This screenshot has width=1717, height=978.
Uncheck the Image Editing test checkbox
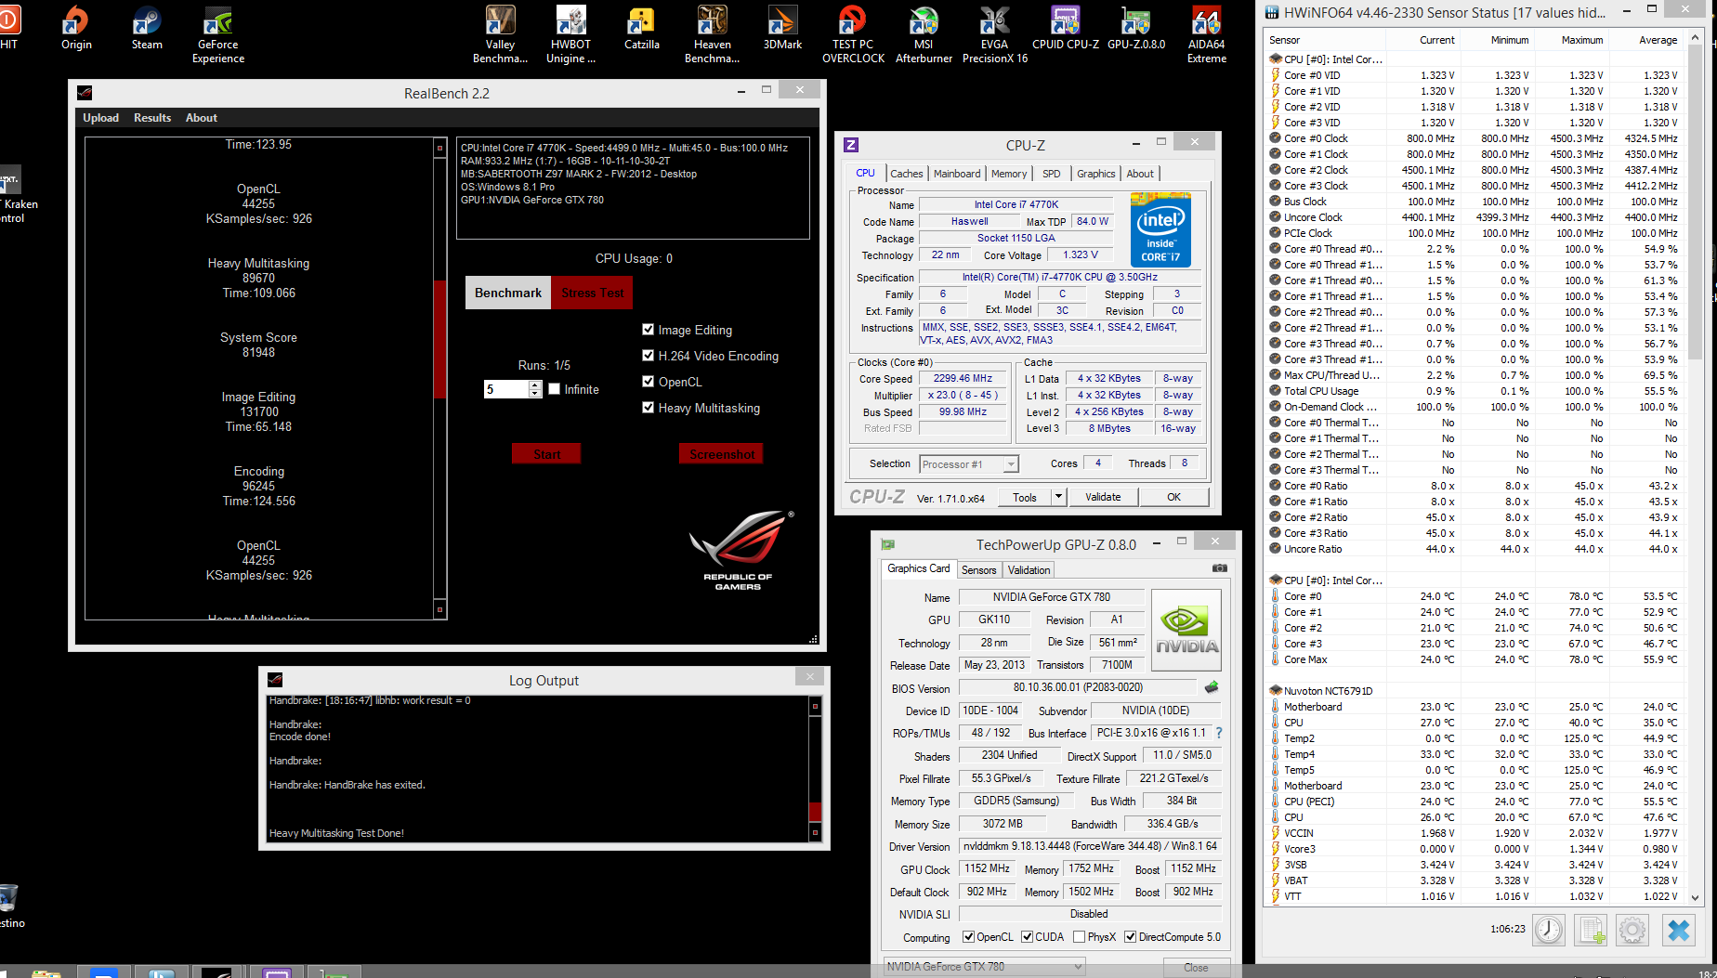(x=648, y=330)
